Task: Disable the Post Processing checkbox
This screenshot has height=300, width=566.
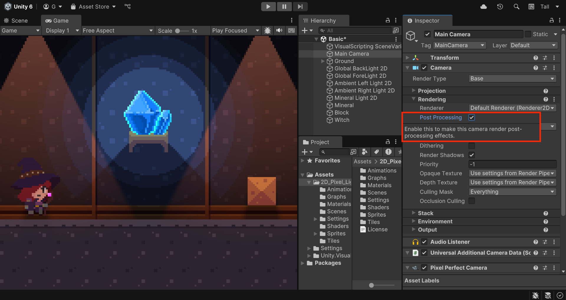Action: pos(472,117)
